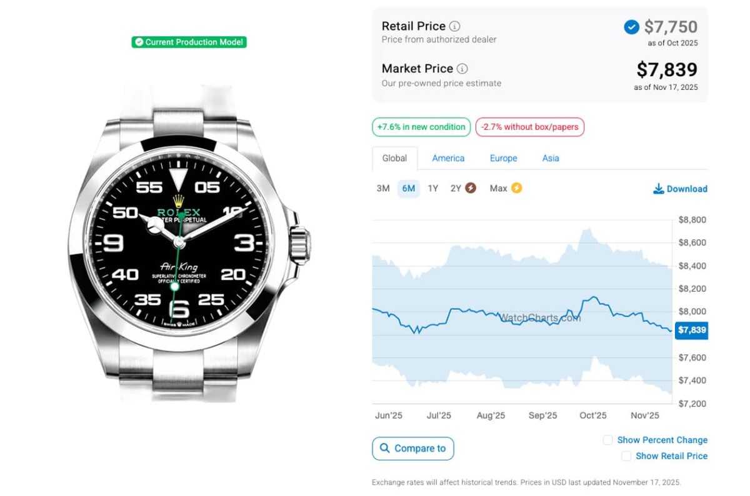This screenshot has width=750, height=496.
Task: Open the America region tab
Action: [x=448, y=159]
